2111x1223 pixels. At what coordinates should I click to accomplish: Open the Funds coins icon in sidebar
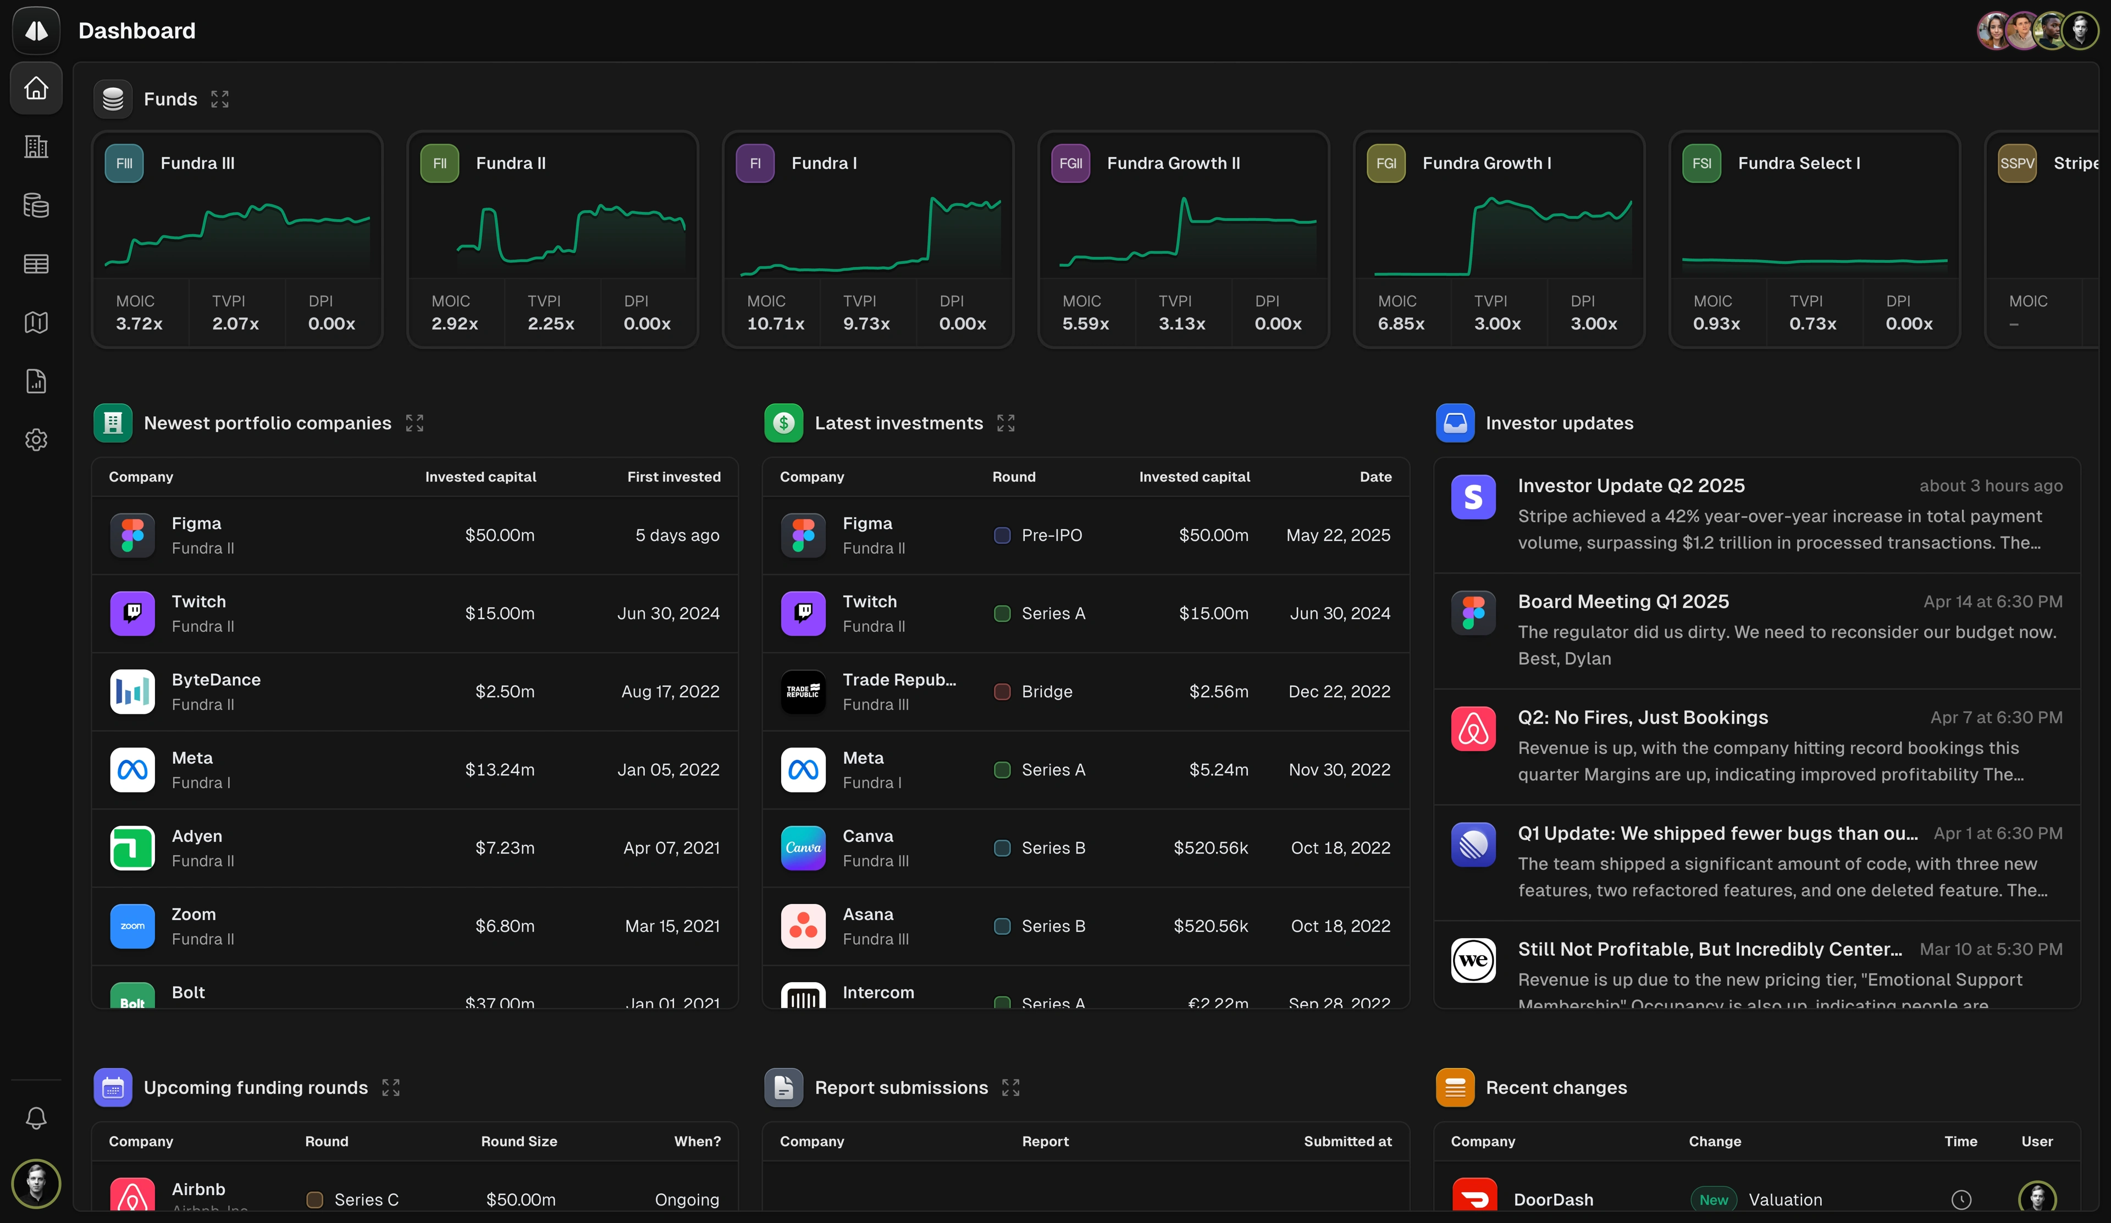pyautogui.click(x=35, y=205)
